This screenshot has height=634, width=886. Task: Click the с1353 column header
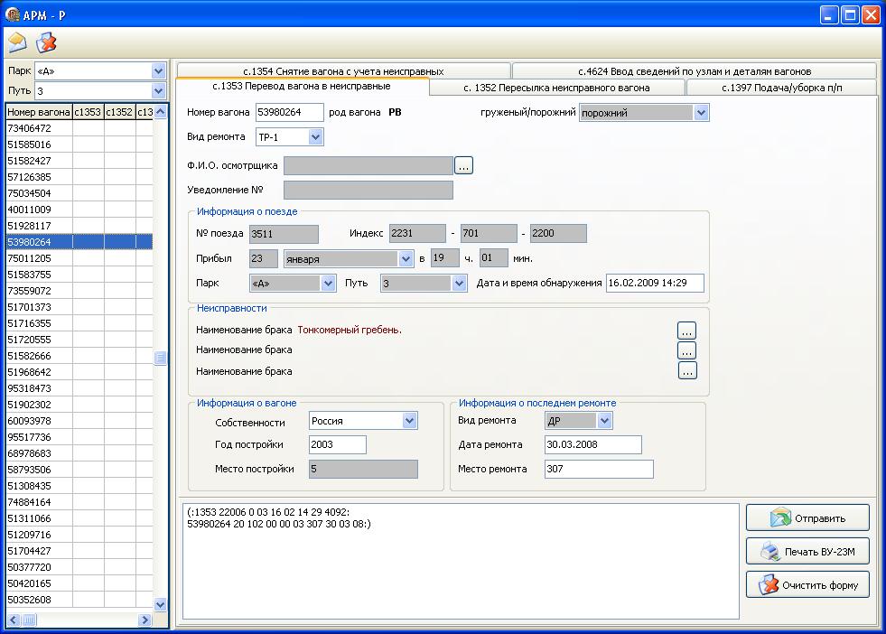pos(89,112)
